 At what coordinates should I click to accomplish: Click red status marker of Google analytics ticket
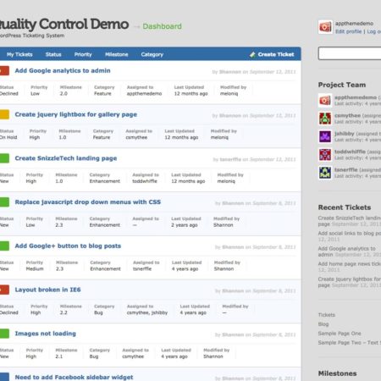coord(4,70)
